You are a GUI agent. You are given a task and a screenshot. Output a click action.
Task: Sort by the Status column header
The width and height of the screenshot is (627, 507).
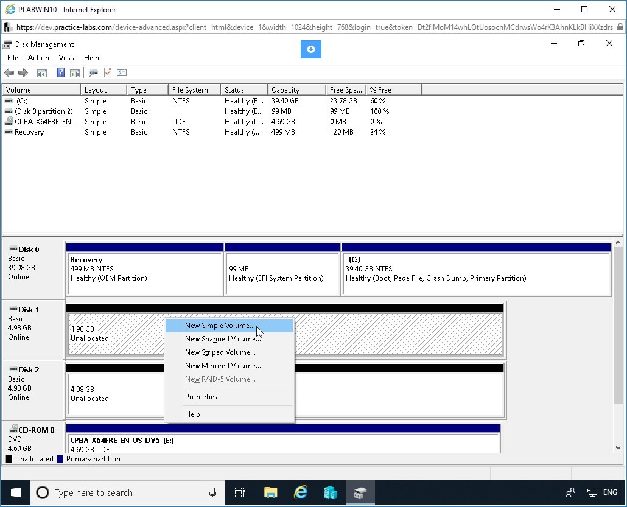pyautogui.click(x=244, y=90)
